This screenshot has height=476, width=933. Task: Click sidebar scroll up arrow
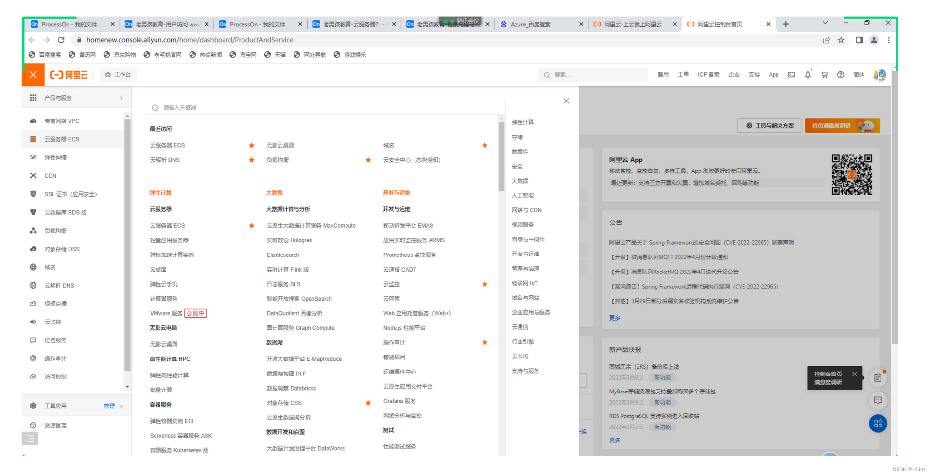click(127, 116)
